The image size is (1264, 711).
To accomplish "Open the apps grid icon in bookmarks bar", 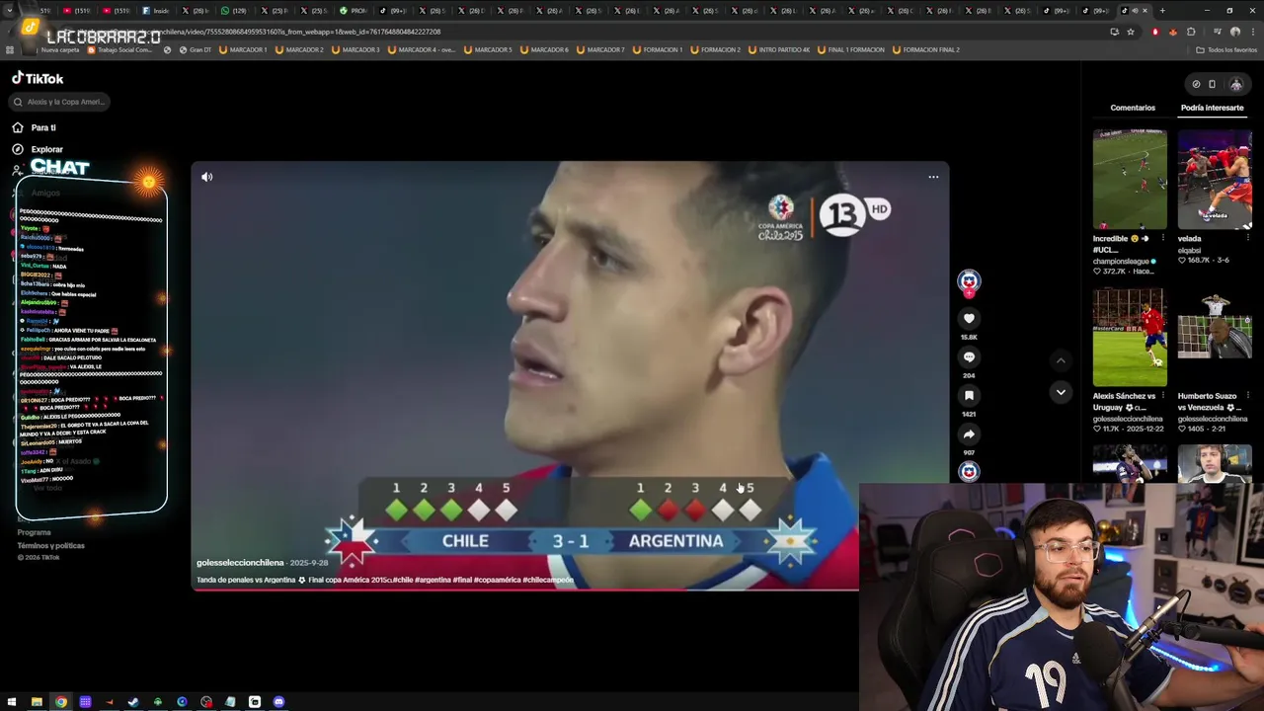I will [x=10, y=49].
